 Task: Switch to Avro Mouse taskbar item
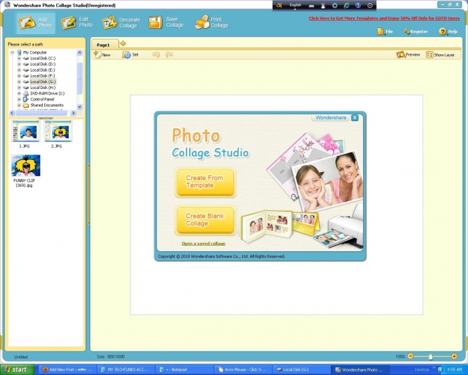tap(243, 370)
